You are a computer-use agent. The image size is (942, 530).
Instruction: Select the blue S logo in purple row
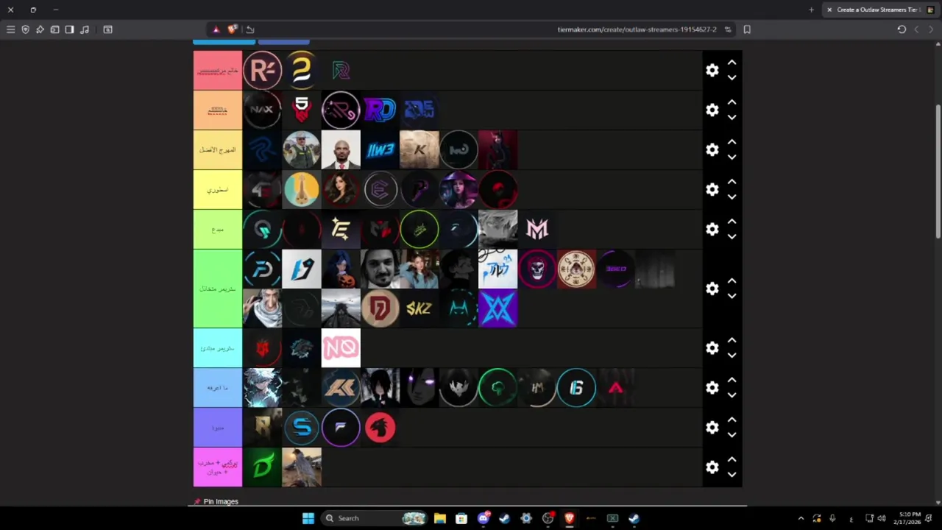coord(302,427)
